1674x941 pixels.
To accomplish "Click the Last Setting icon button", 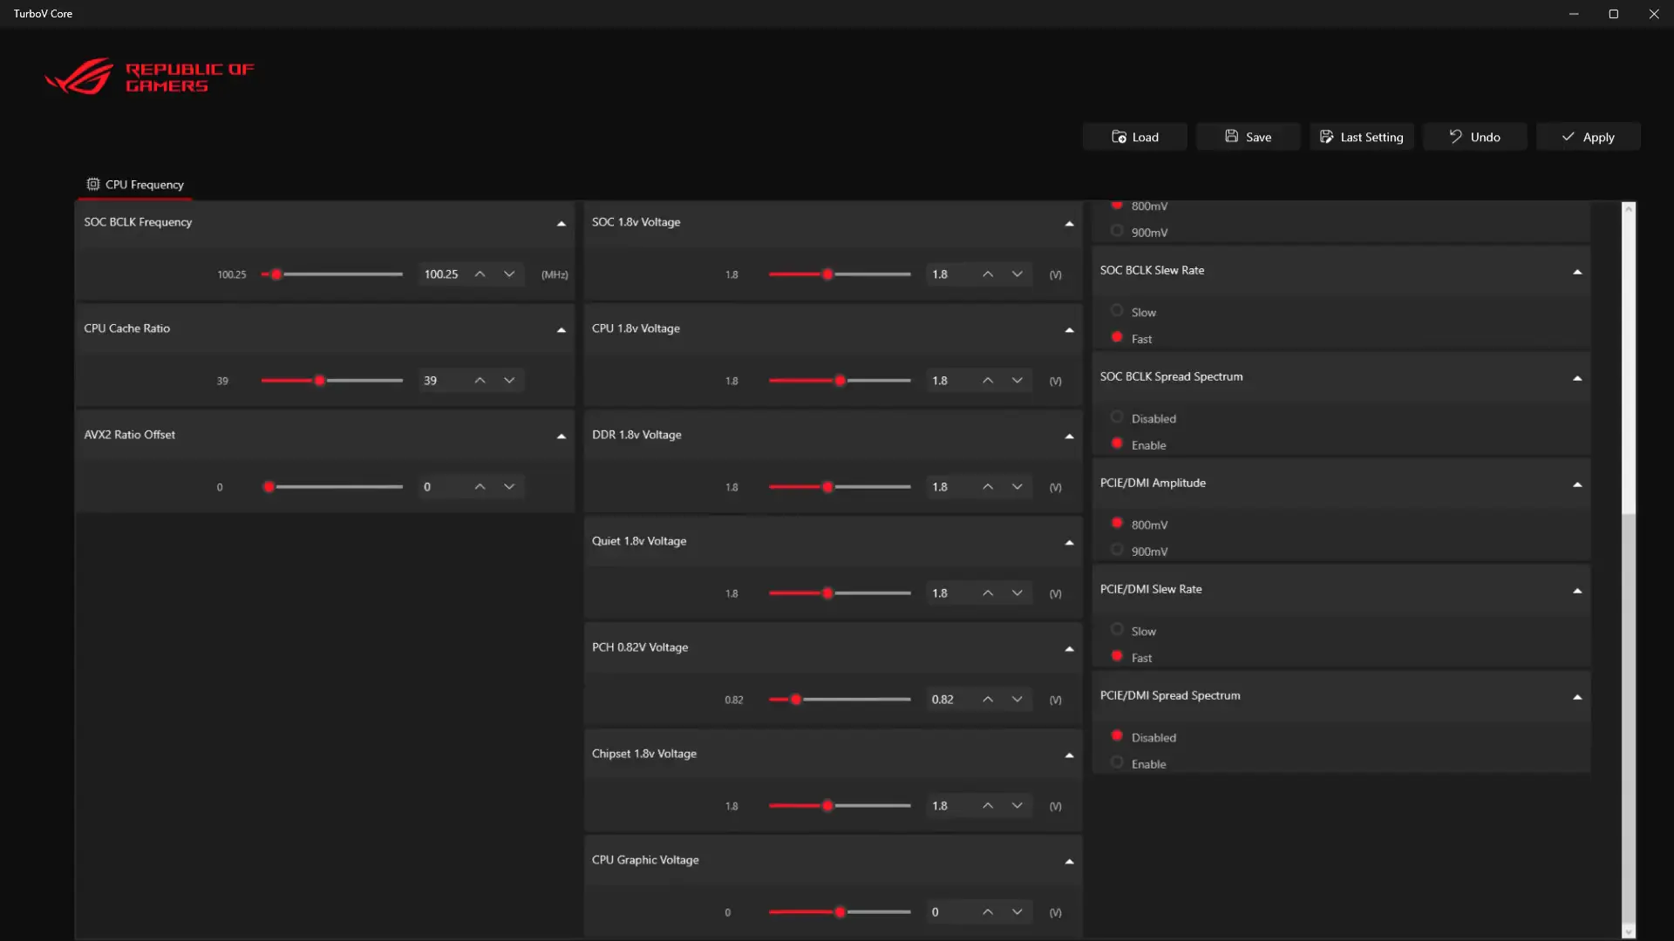I will click(x=1326, y=137).
